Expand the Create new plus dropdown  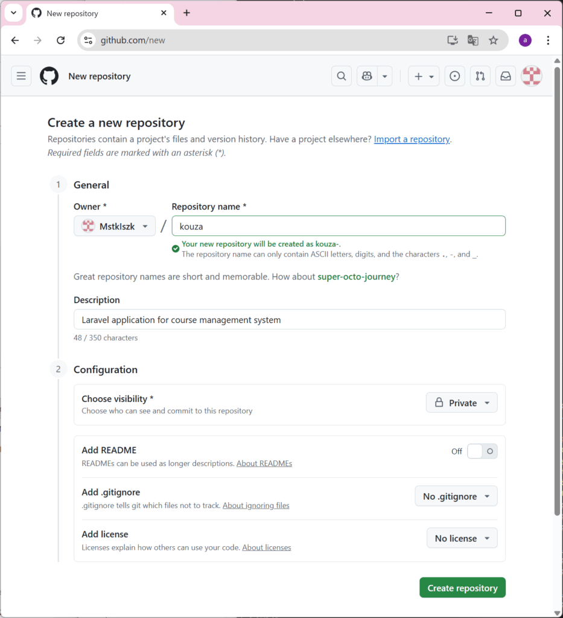(424, 76)
